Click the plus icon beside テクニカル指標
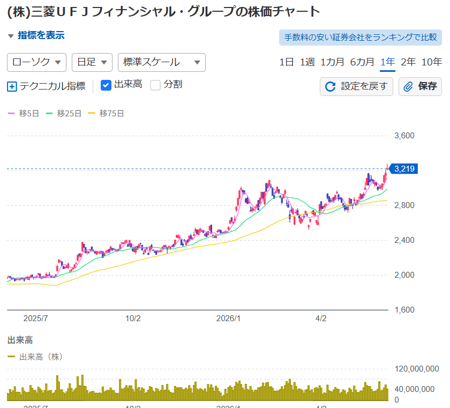This screenshot has width=450, height=408. (12, 86)
